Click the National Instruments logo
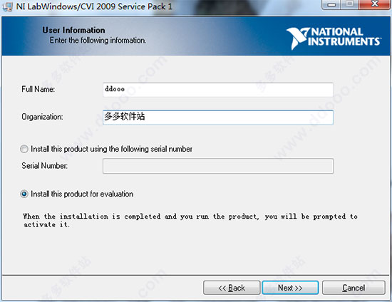 [334, 38]
